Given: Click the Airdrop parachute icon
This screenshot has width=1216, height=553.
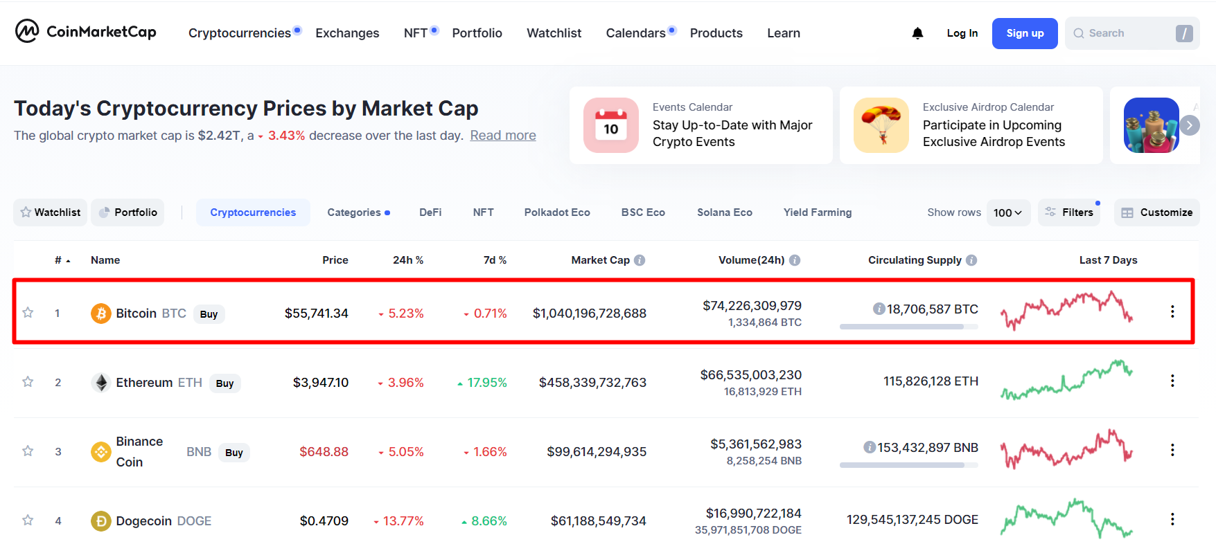Looking at the screenshot, I should coord(881,125).
